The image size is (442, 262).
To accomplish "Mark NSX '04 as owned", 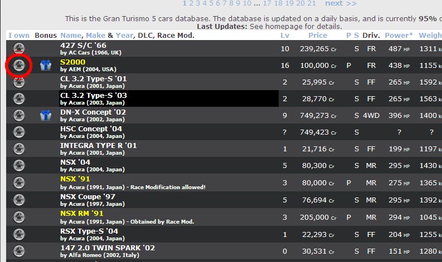I will click(x=19, y=165).
